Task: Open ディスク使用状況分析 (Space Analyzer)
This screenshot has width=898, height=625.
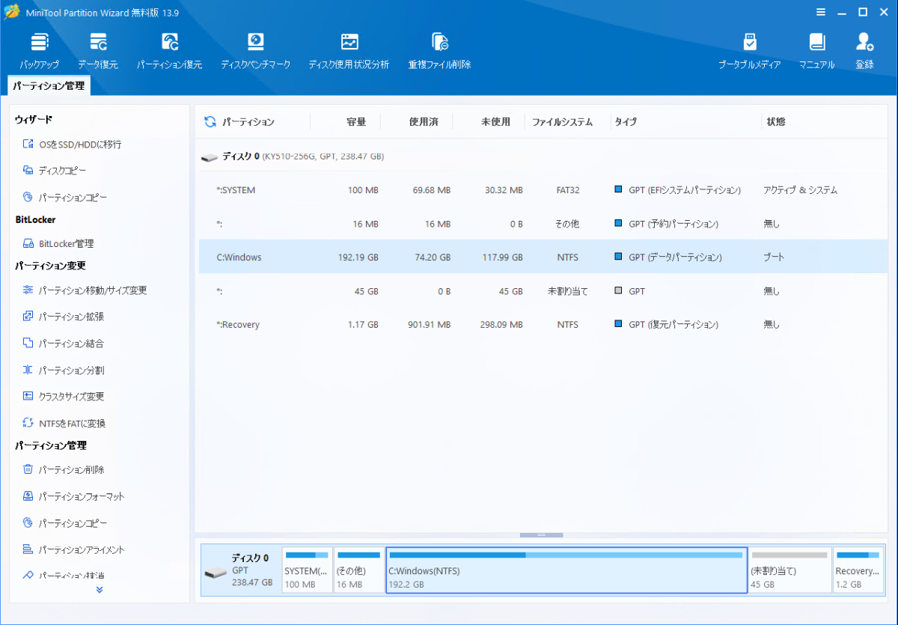Action: (349, 51)
